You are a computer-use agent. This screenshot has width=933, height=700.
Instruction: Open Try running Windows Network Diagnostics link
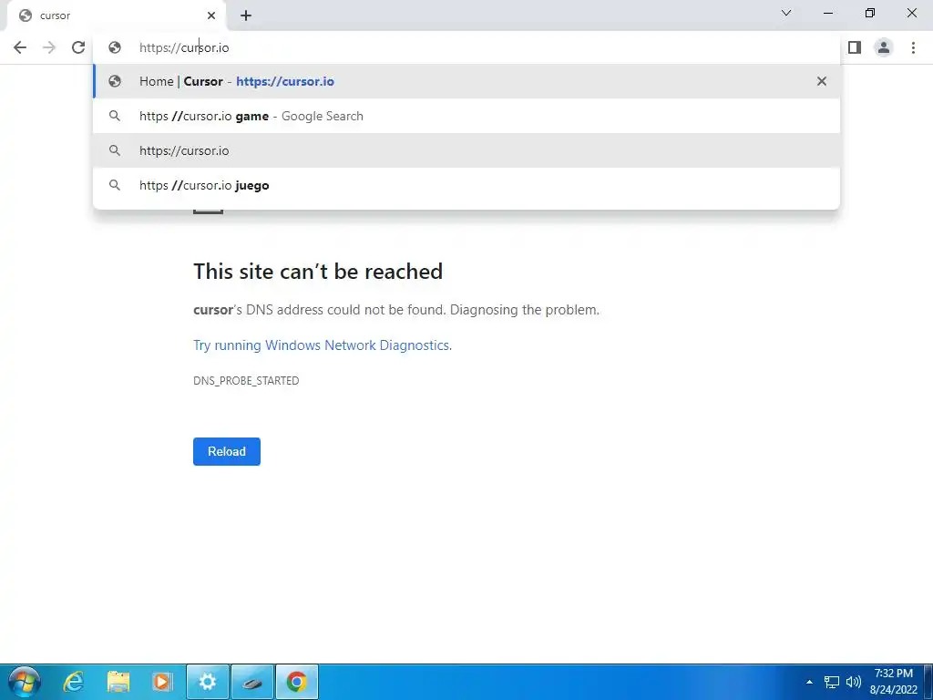tap(322, 345)
